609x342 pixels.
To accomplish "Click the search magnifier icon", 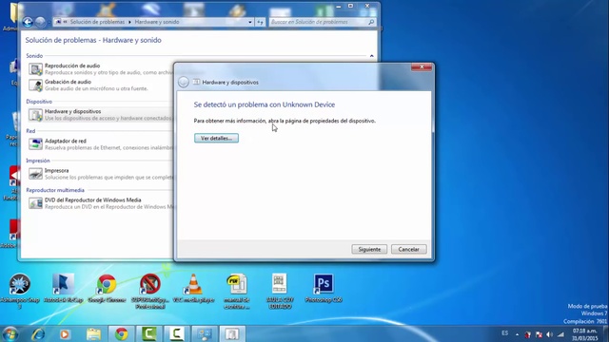I will [x=371, y=22].
